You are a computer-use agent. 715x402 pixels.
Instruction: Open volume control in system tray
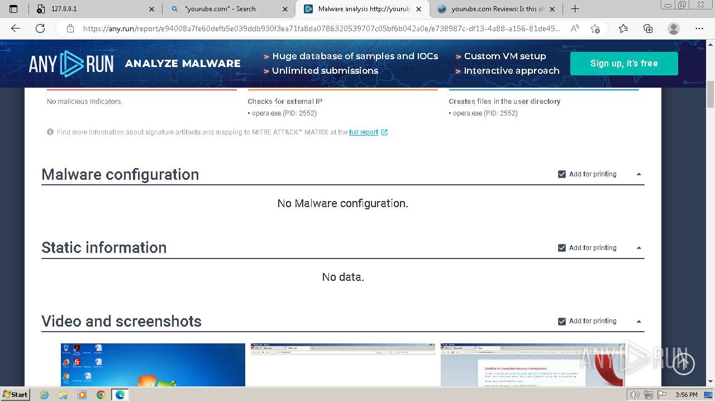(636, 395)
